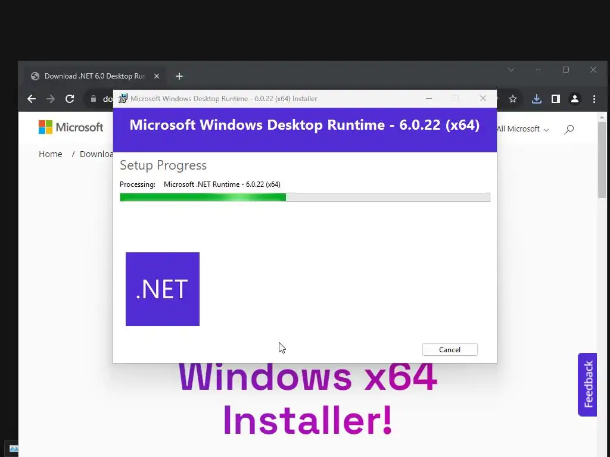Go to the Home breadcrumb link
The width and height of the screenshot is (610, 457).
[x=51, y=154]
